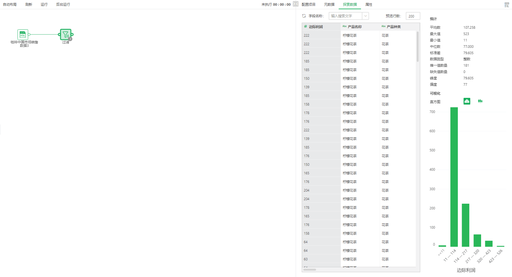Sort by the 边际利润 column header
512x277 pixels.
click(x=315, y=27)
